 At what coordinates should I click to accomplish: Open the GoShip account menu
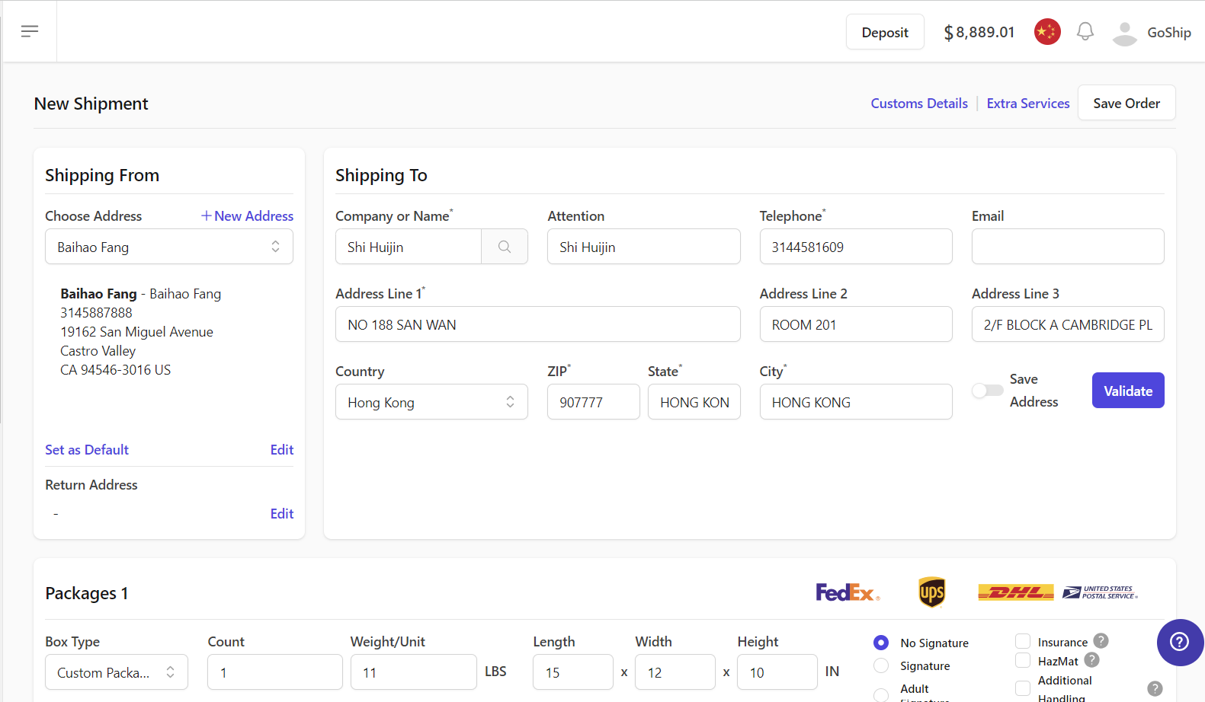coord(1169,33)
